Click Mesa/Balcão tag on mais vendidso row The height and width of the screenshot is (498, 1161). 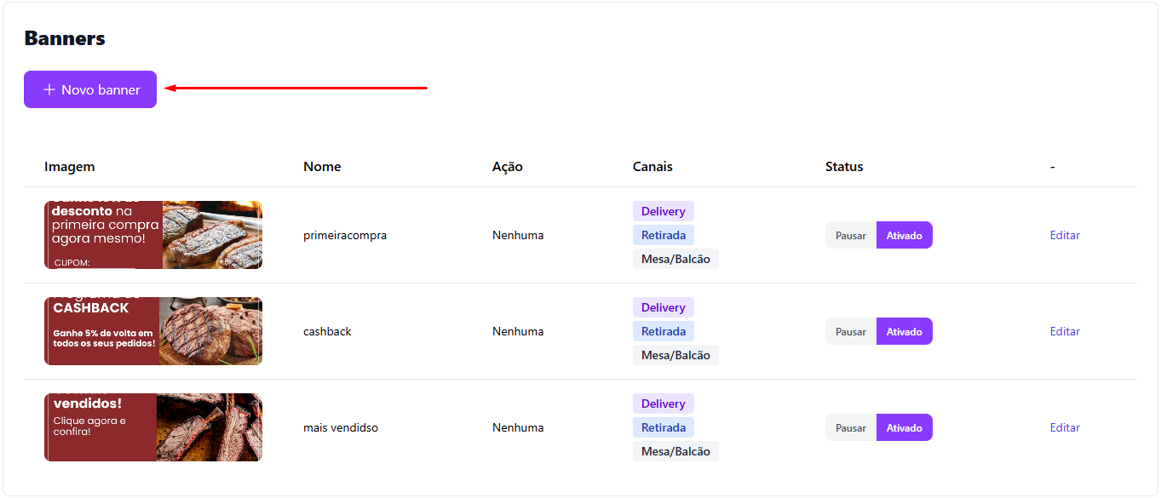[x=675, y=451]
